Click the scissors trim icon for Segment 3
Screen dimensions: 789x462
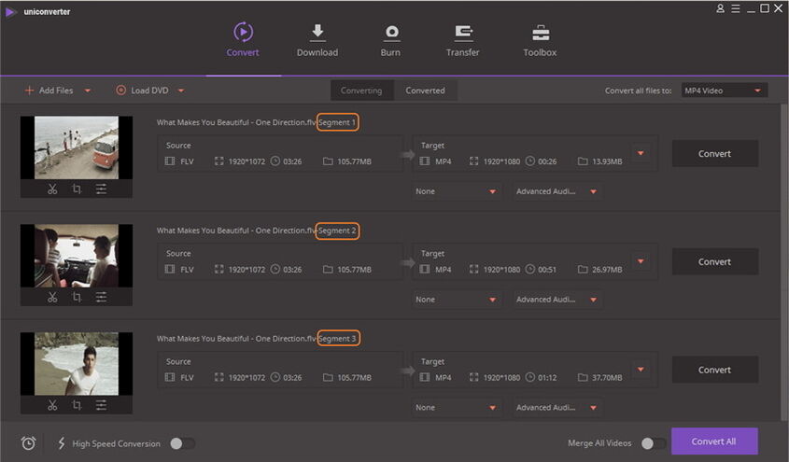(x=52, y=405)
